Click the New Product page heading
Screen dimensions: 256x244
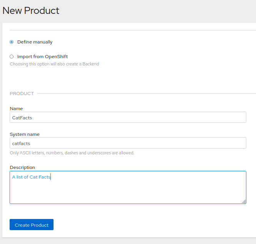coord(31,11)
